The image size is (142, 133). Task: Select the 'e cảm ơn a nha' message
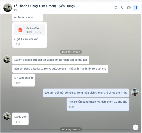pos(28,17)
